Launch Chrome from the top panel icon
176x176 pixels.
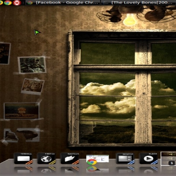tap(8, 3)
